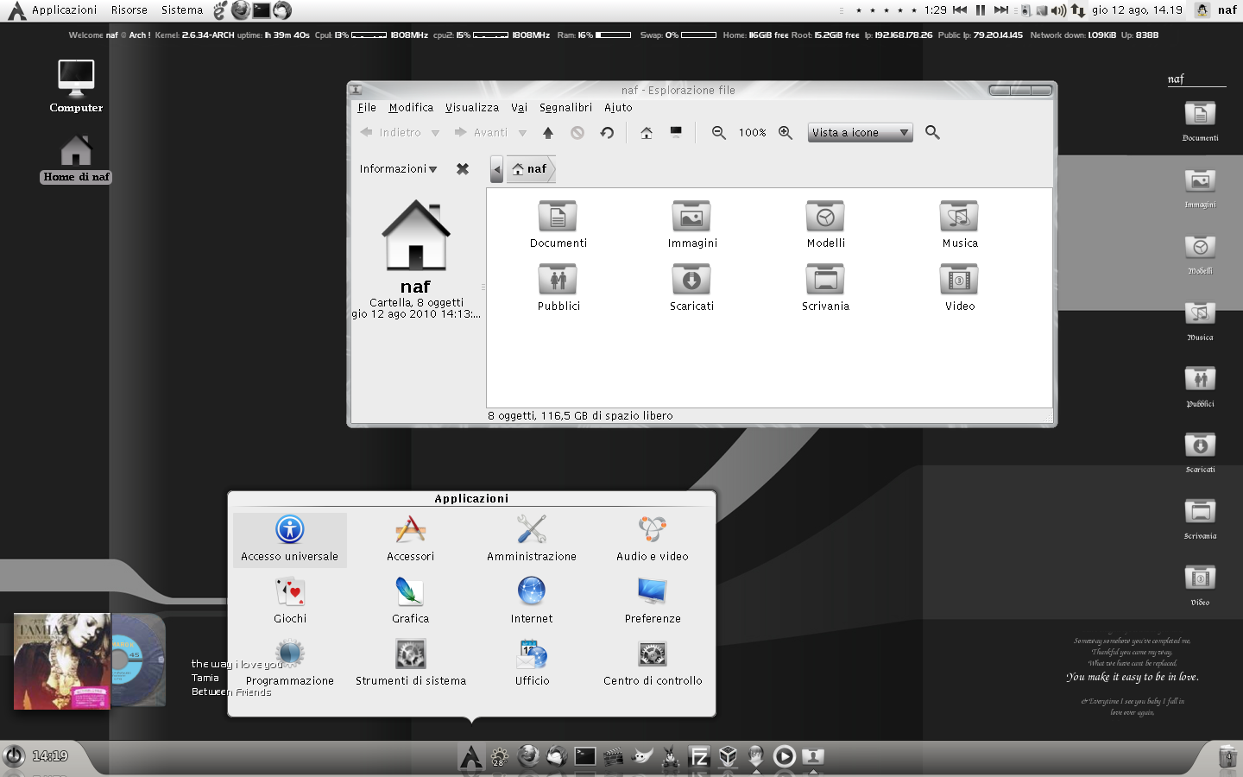Open the Scaricati folder in file browser

(691, 287)
